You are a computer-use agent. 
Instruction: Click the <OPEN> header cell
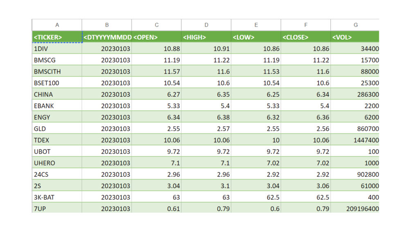pos(156,37)
